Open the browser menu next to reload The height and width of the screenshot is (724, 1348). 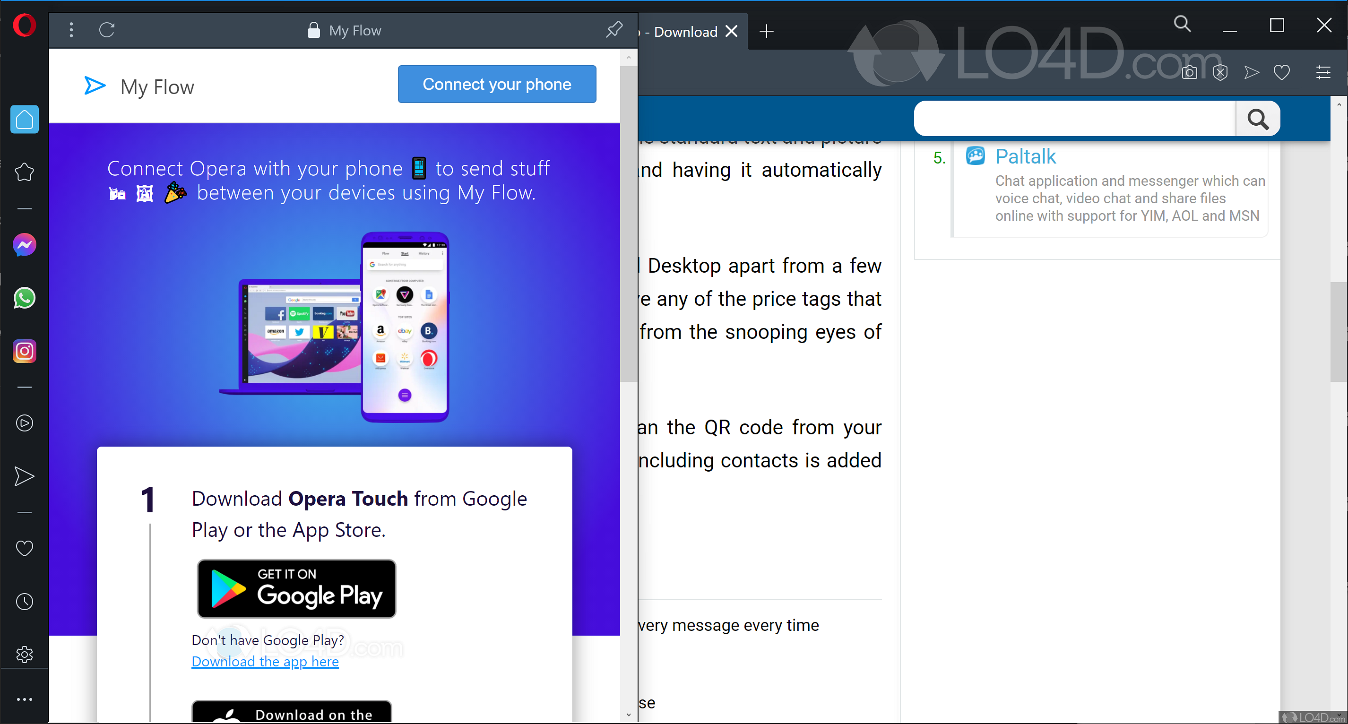tap(71, 30)
